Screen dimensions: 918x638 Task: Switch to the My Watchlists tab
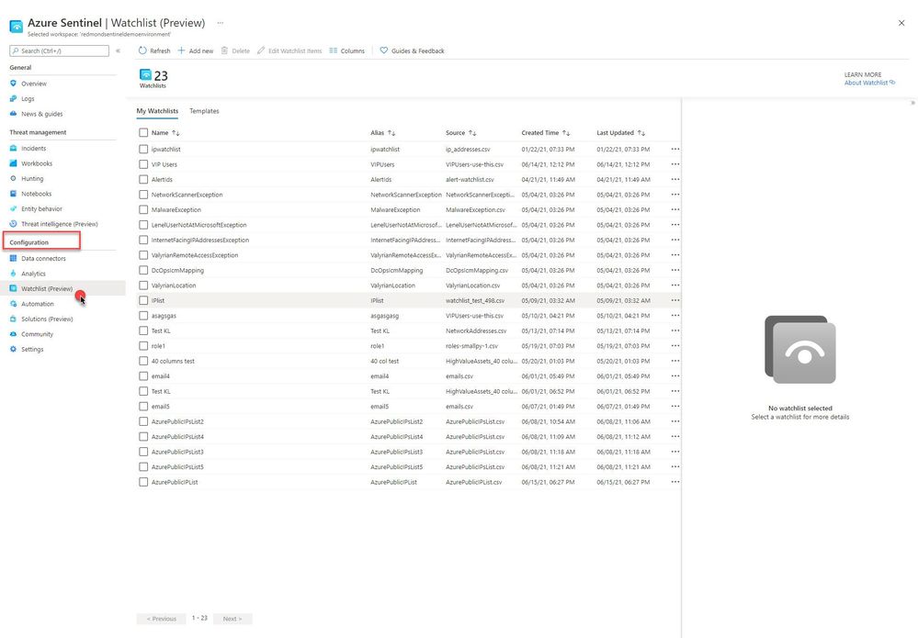(157, 111)
